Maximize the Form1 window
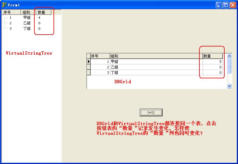This screenshot has width=238, height=164. (x=226, y=5)
